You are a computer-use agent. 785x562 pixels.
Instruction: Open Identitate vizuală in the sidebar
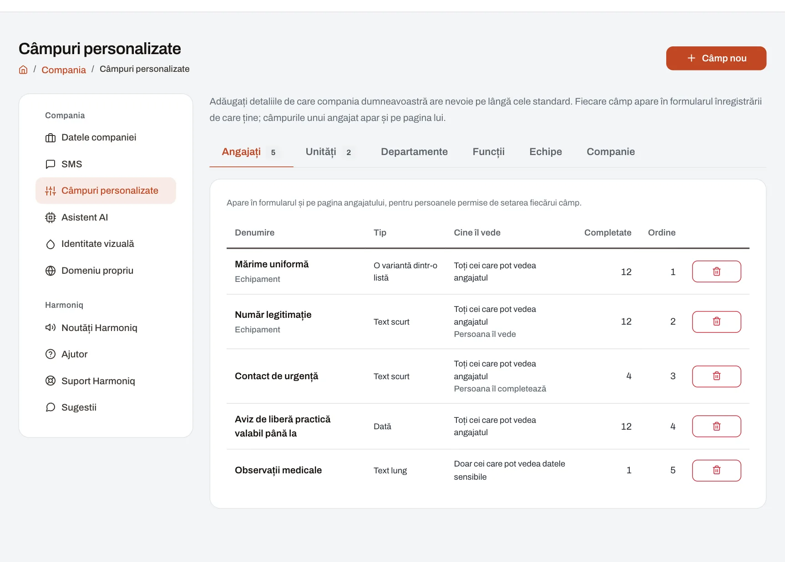(x=106, y=244)
